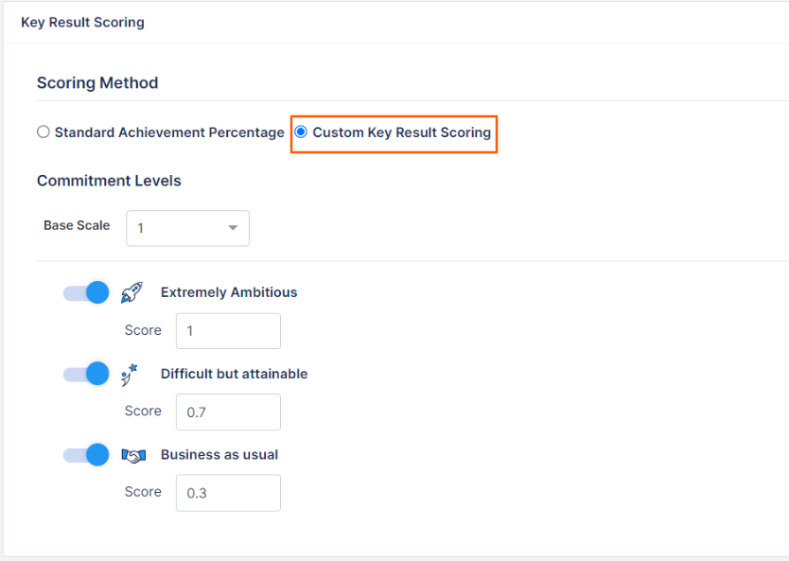Click the rocket icon beside Extremely Ambitious
The height and width of the screenshot is (561, 789).
131,291
